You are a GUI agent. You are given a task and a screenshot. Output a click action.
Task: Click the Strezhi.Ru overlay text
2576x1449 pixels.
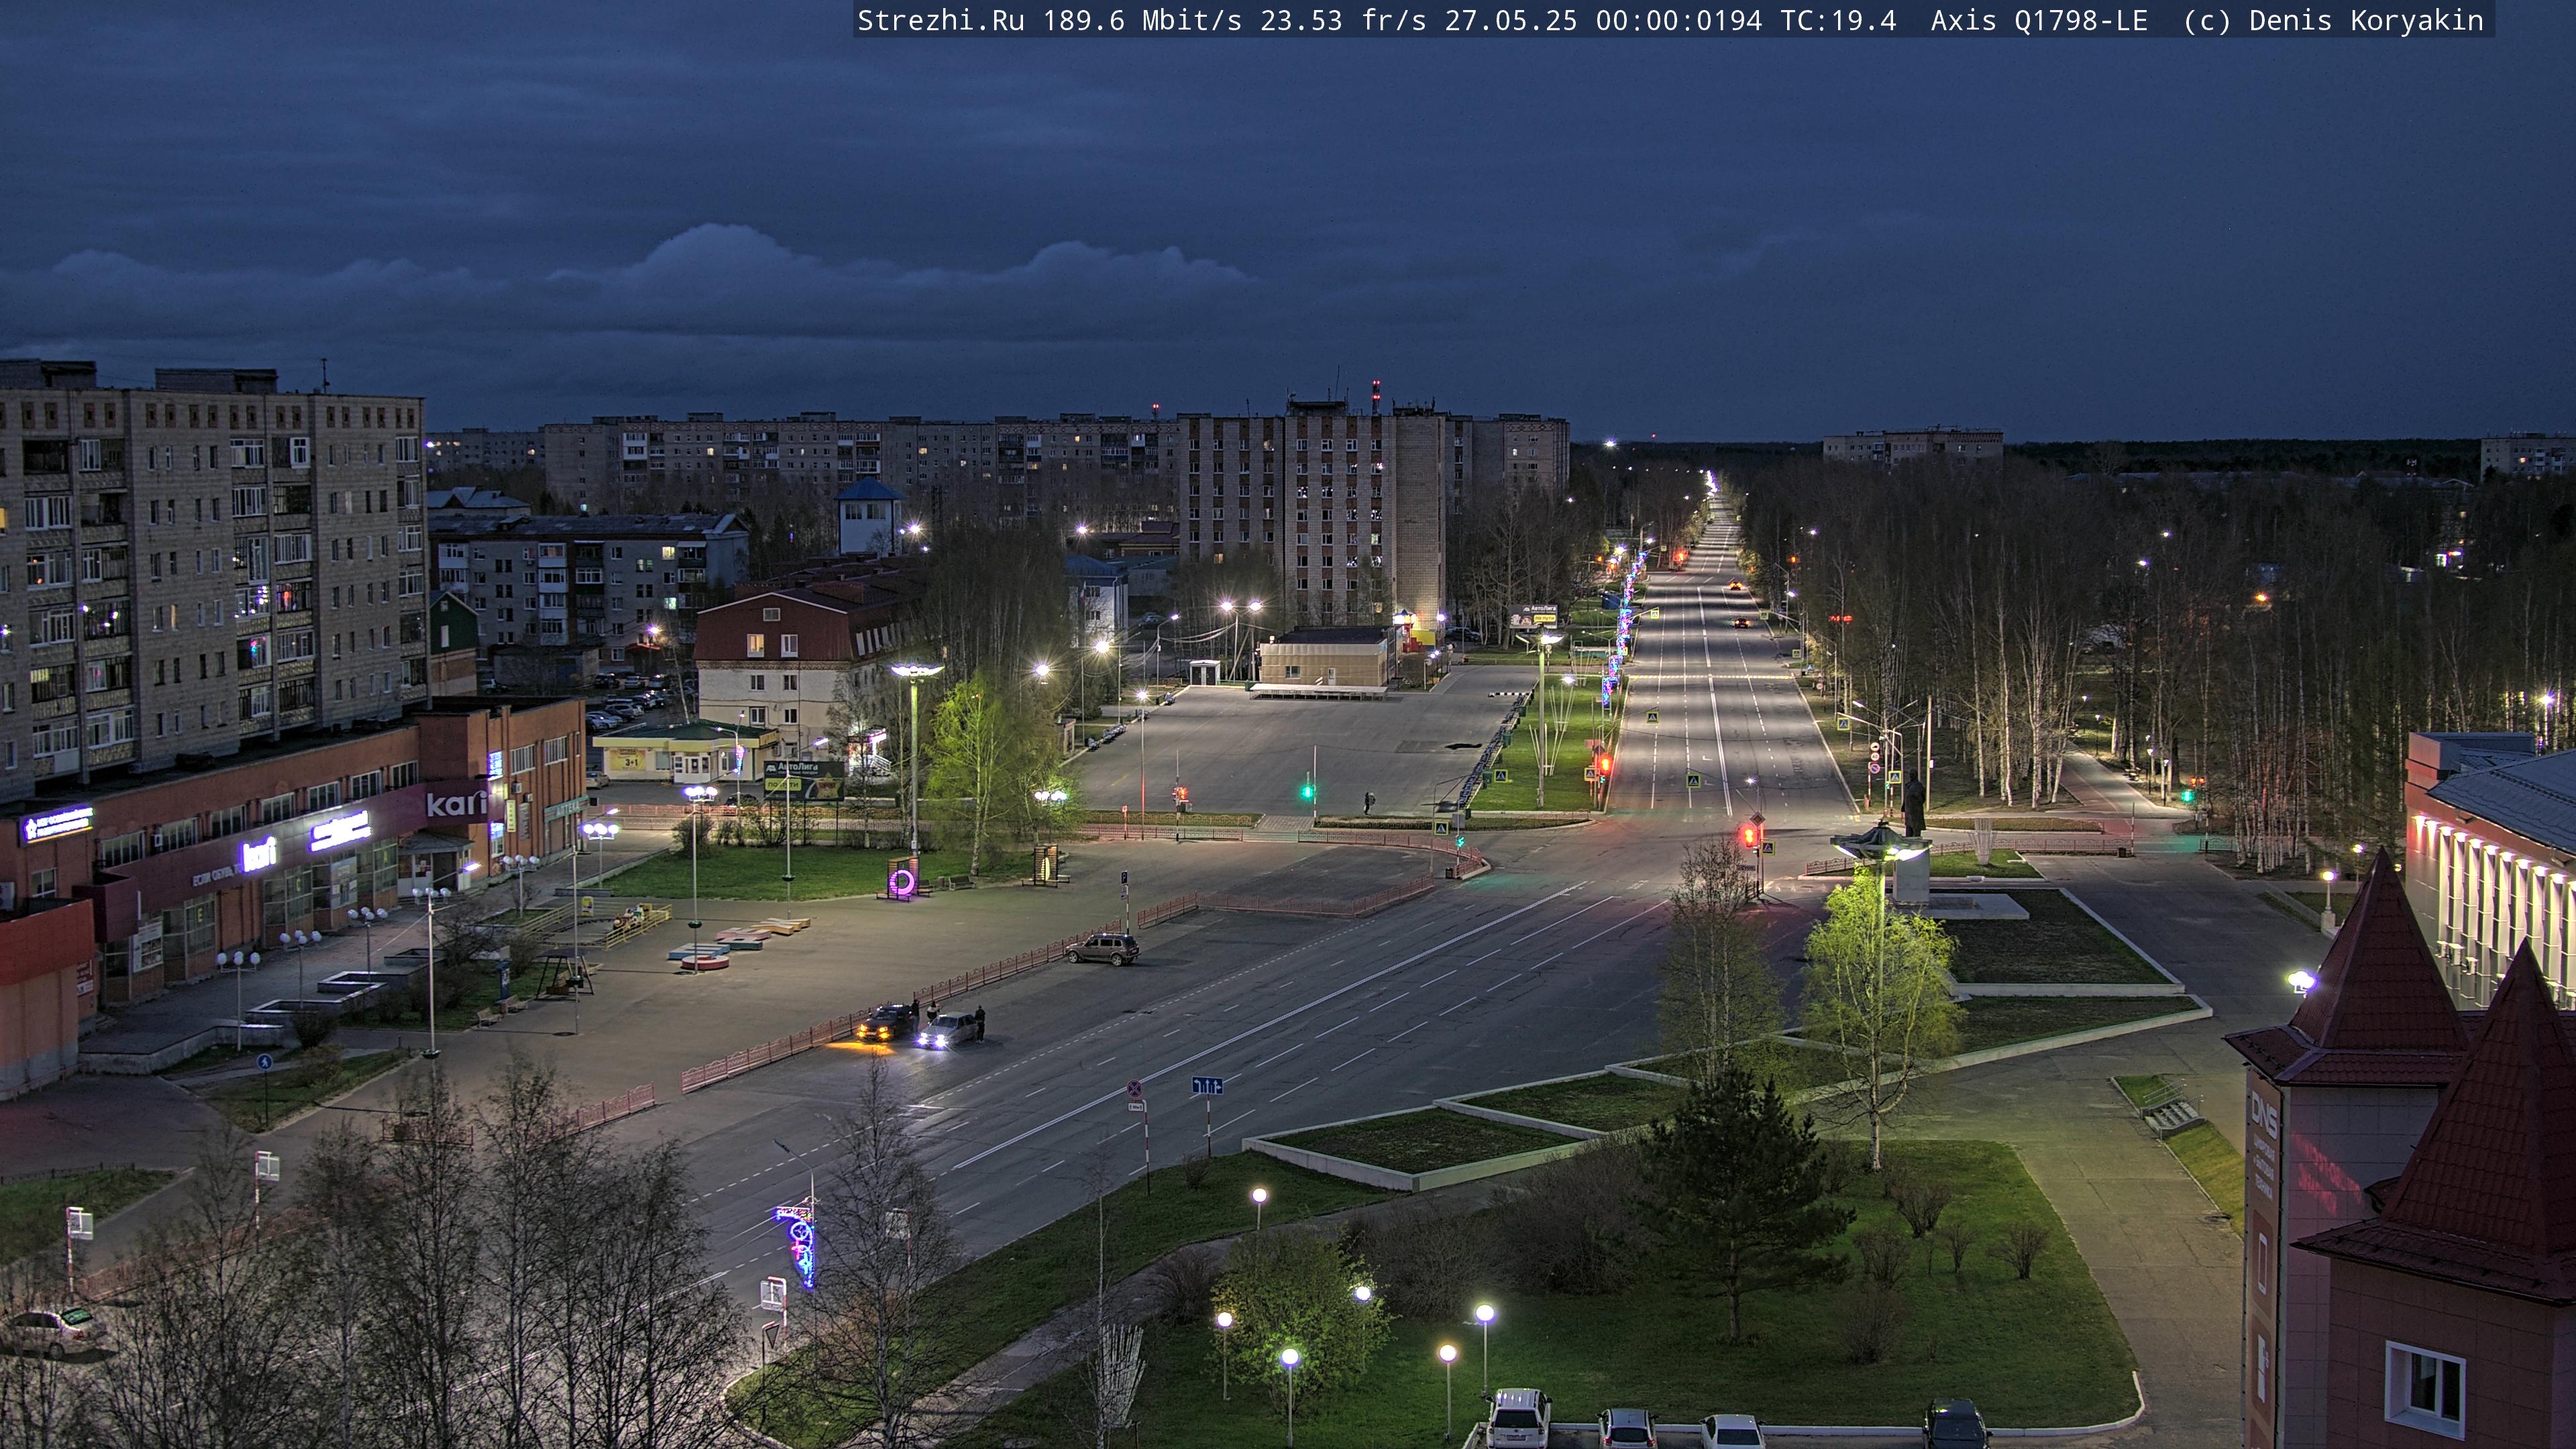click(x=941, y=21)
